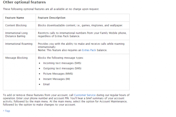Select the Email bullet item

(x=46, y=84)
